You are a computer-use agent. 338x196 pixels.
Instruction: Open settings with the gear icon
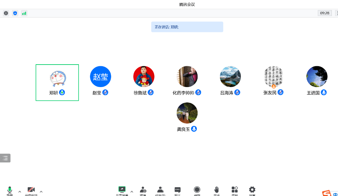click(252, 190)
